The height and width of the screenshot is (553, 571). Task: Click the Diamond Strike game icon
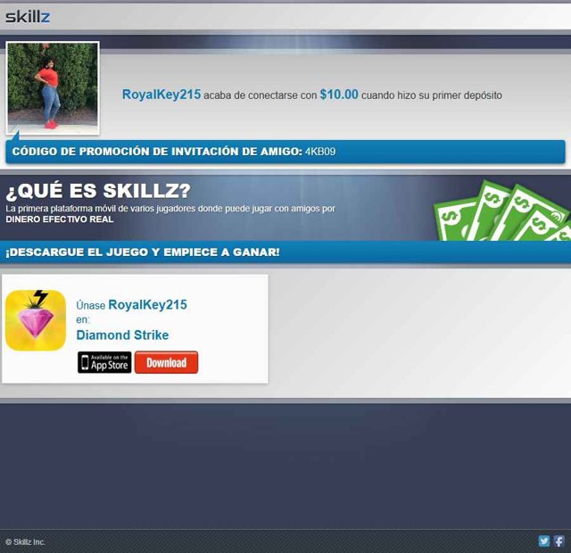tap(36, 320)
